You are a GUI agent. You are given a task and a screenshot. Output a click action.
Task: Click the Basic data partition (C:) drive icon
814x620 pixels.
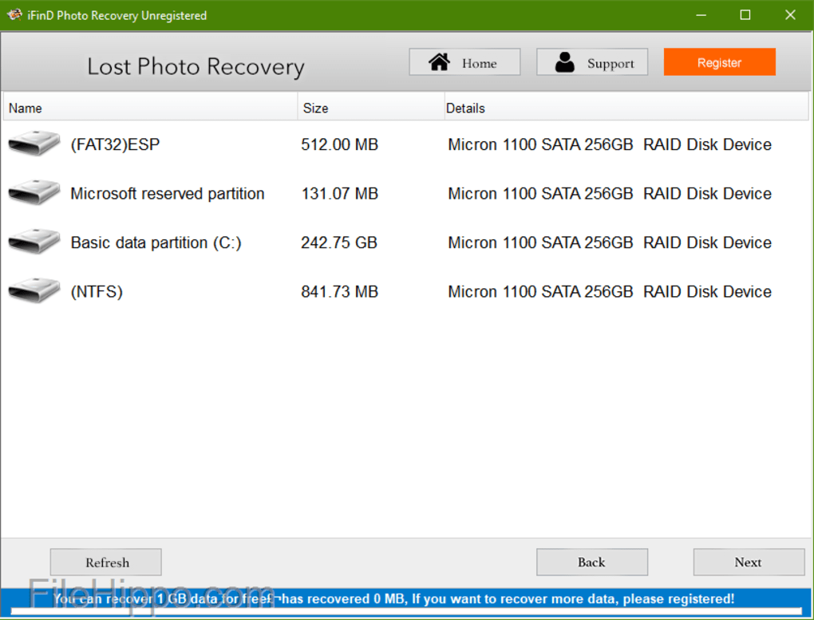coord(34,243)
